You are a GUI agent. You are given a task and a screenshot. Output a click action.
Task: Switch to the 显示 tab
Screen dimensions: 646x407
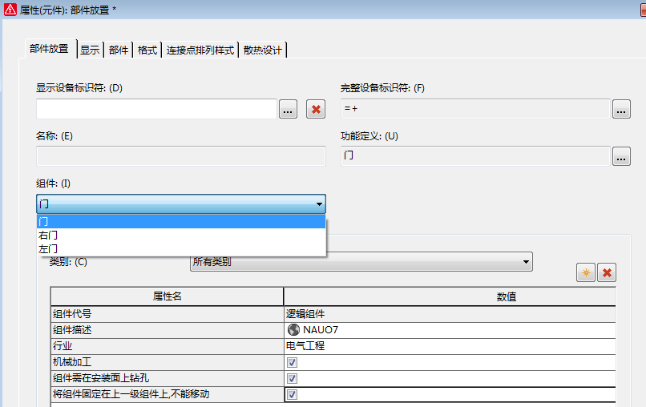tap(90, 50)
